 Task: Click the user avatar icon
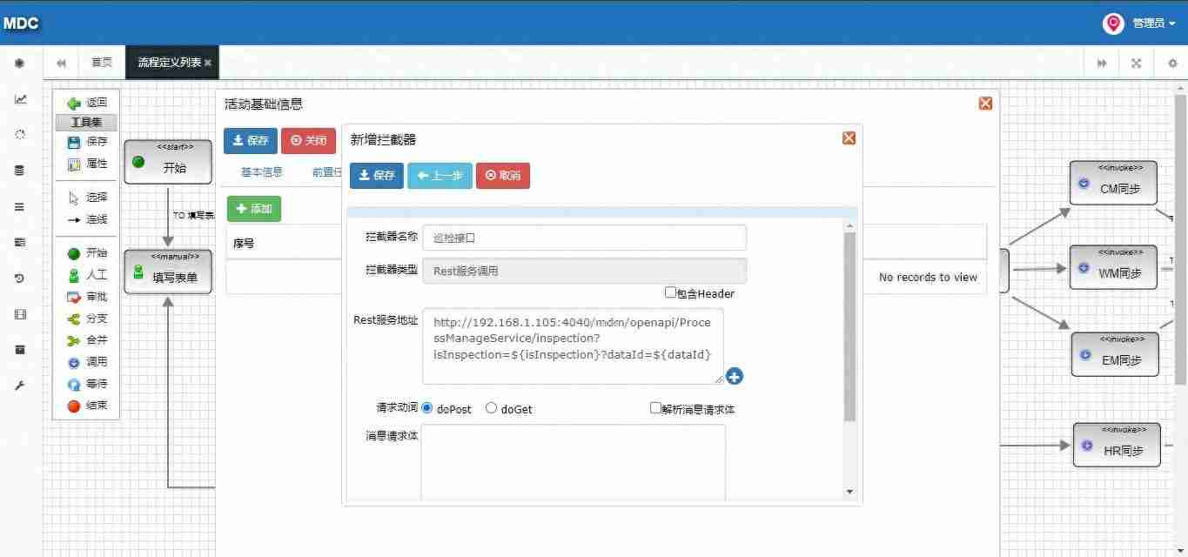click(1113, 23)
